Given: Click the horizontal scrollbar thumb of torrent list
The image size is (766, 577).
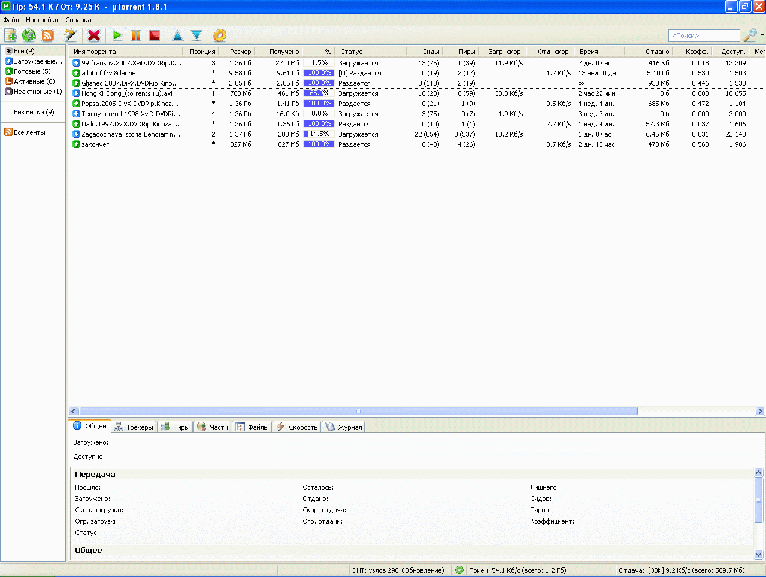Looking at the screenshot, I should 358,412.
